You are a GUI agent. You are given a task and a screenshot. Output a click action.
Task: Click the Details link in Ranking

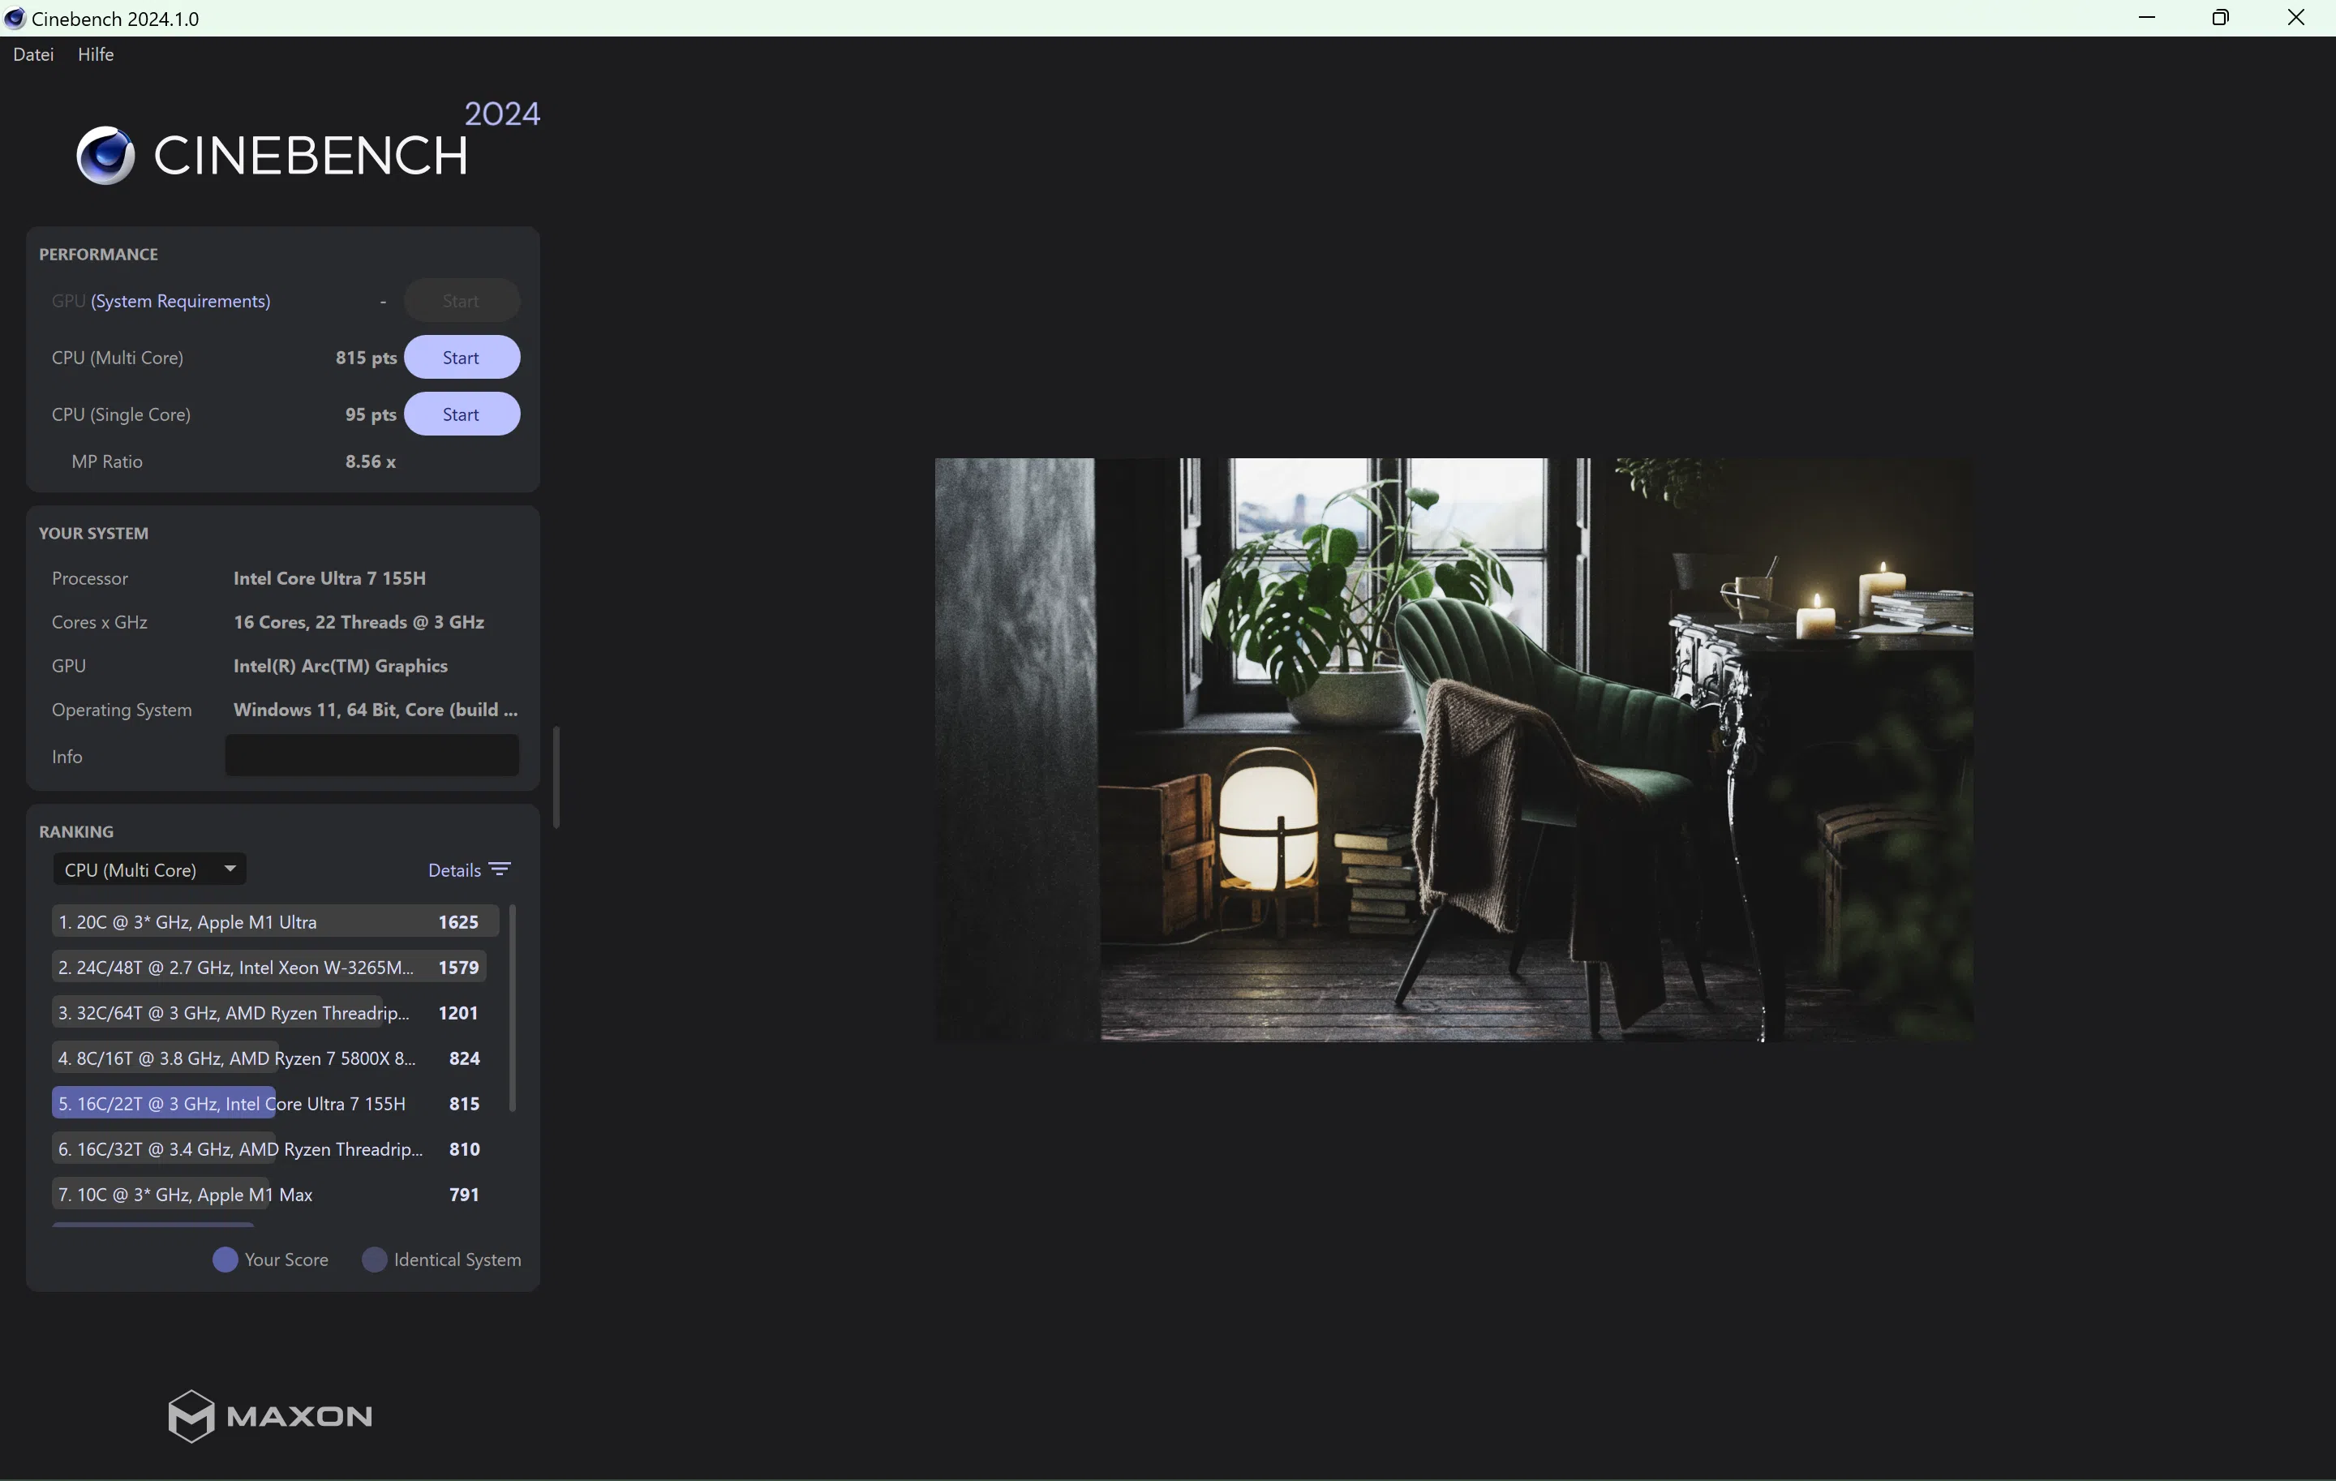[454, 870]
